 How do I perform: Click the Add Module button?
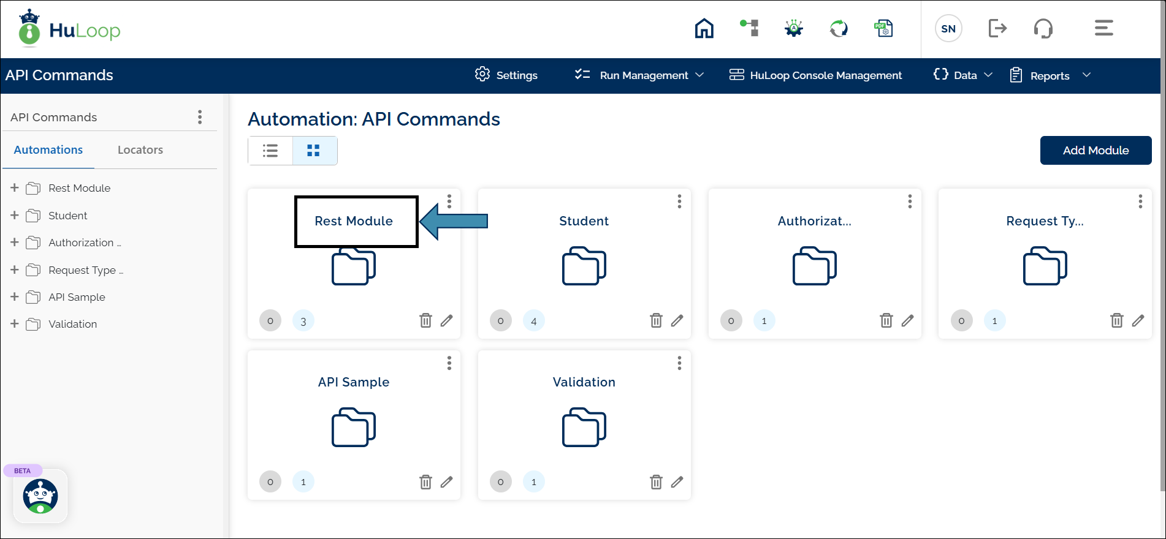click(x=1096, y=151)
